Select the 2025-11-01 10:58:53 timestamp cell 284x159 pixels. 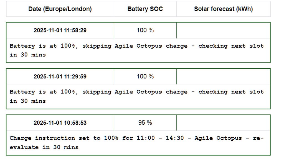coord(60,123)
